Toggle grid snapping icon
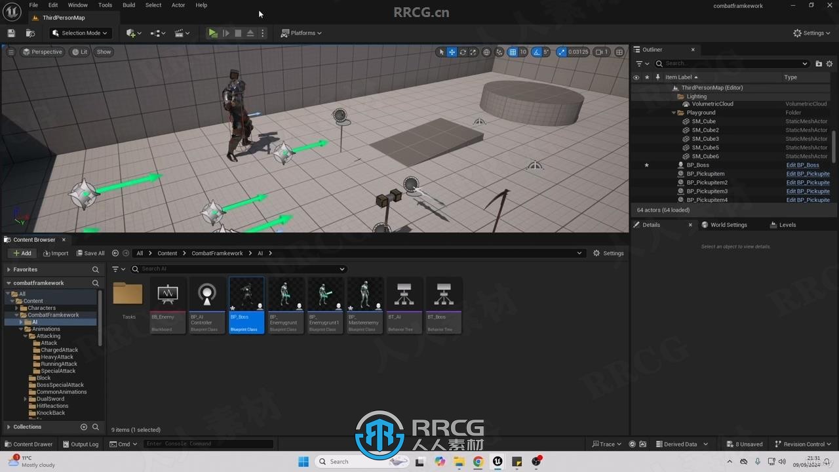839x472 pixels. point(513,52)
